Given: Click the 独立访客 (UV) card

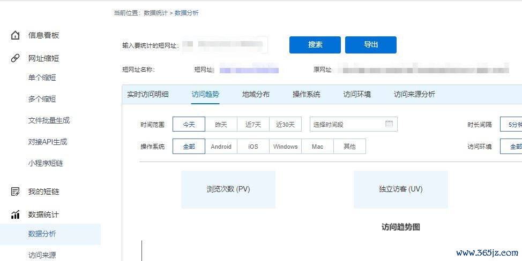Looking at the screenshot, I should tap(400, 189).
